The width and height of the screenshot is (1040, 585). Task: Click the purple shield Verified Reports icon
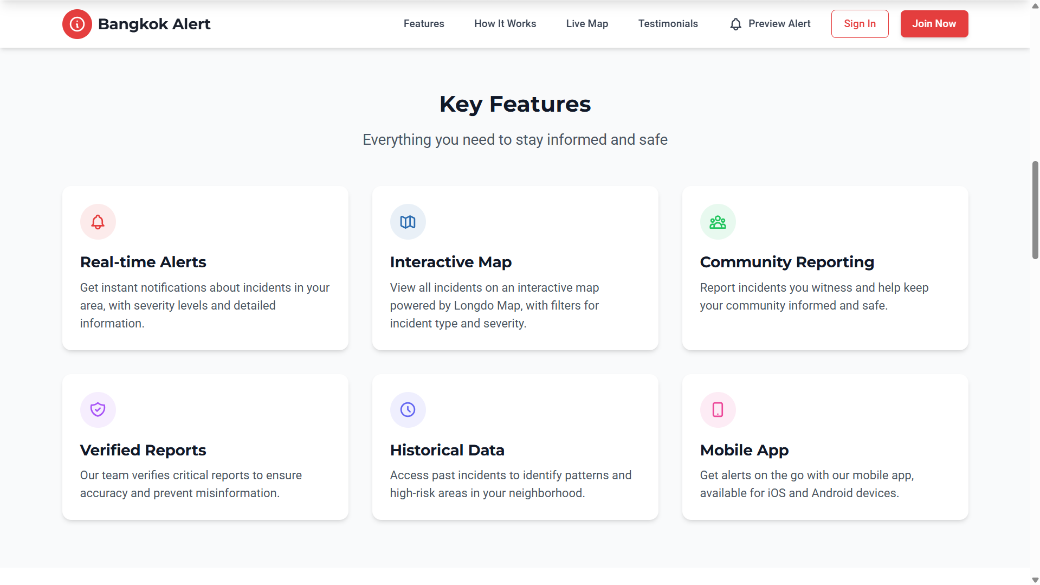tap(98, 409)
